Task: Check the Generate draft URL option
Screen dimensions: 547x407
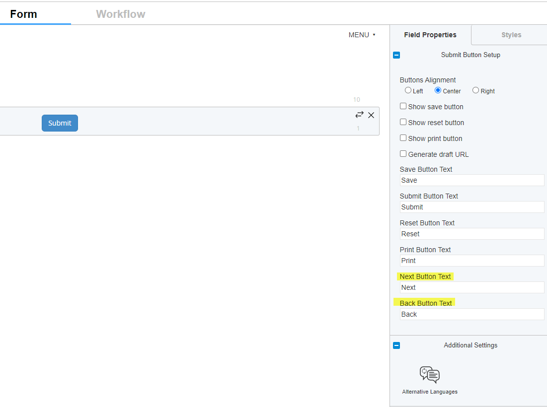Action: click(x=403, y=154)
